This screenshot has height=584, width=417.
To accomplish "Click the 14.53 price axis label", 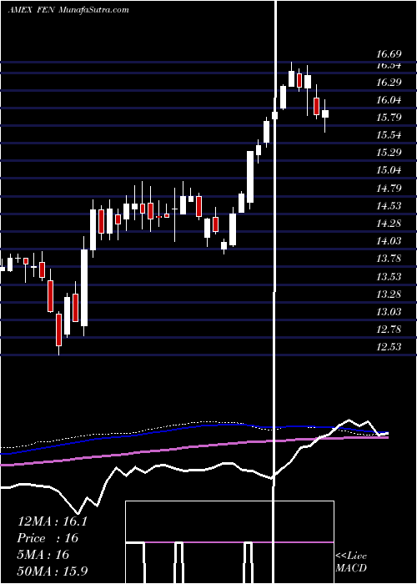I will [x=389, y=206].
